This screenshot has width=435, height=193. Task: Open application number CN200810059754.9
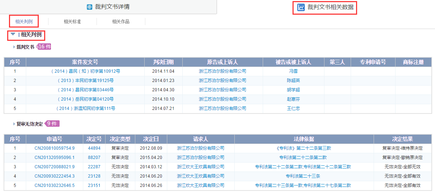coord(55,148)
